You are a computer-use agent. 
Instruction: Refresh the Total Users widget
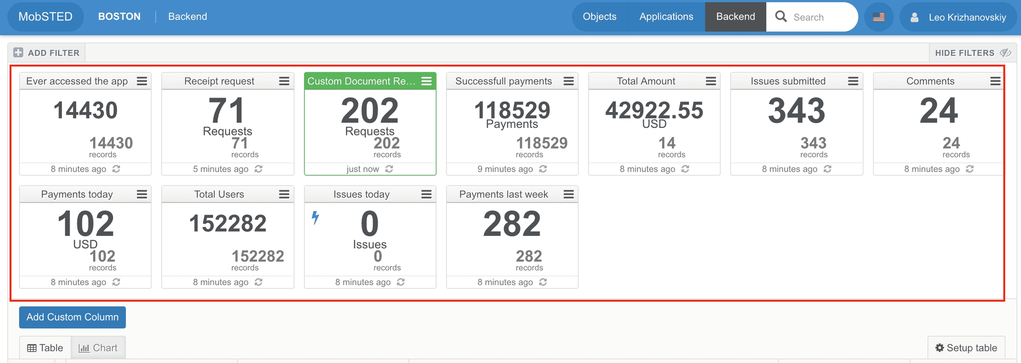(x=258, y=282)
